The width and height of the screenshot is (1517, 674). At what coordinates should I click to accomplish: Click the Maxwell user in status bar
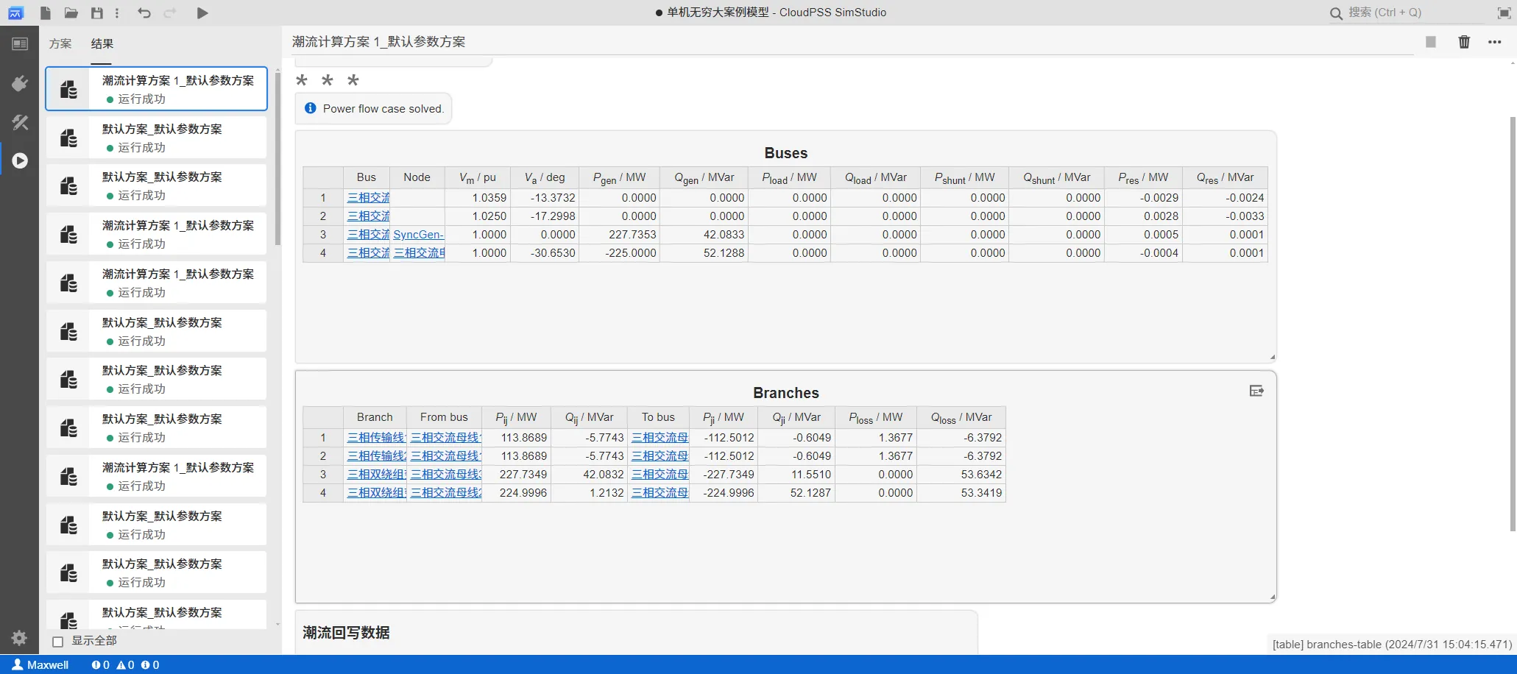(x=40, y=664)
